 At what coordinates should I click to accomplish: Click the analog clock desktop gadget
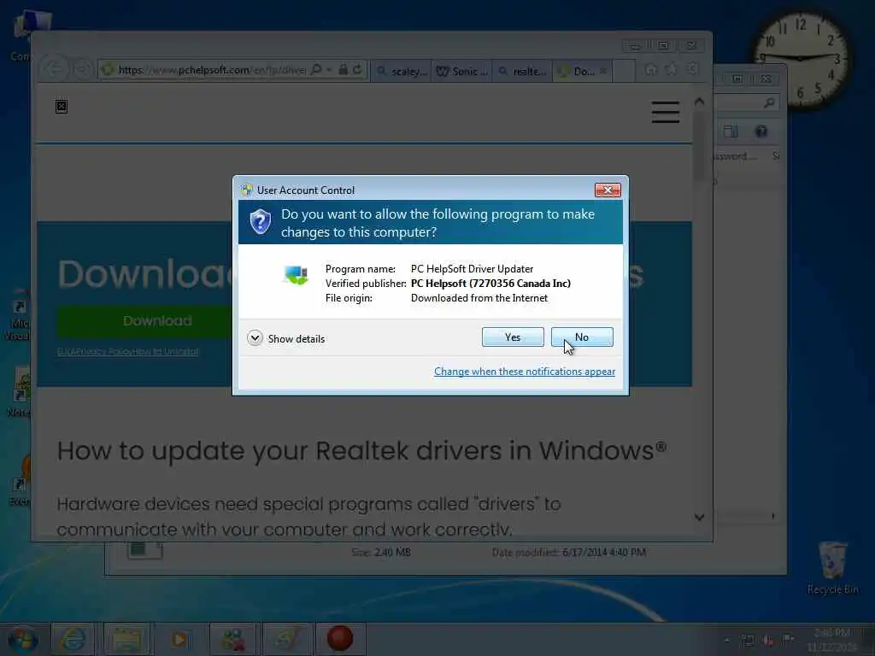coord(800,59)
